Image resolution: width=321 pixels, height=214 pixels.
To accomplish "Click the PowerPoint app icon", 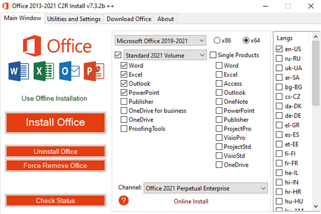I will (x=94, y=71).
